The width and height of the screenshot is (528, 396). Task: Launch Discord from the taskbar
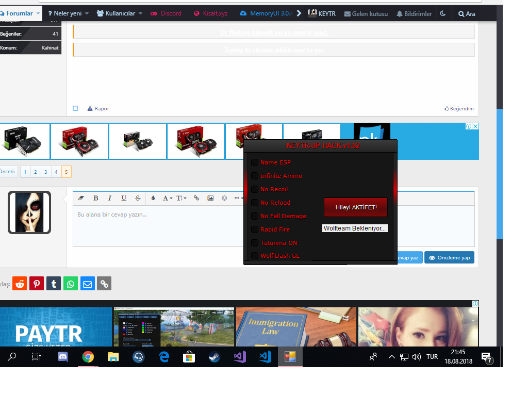coord(62,357)
